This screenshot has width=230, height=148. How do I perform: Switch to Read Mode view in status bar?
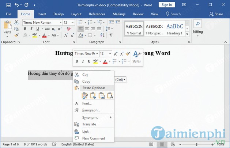(x=151, y=144)
